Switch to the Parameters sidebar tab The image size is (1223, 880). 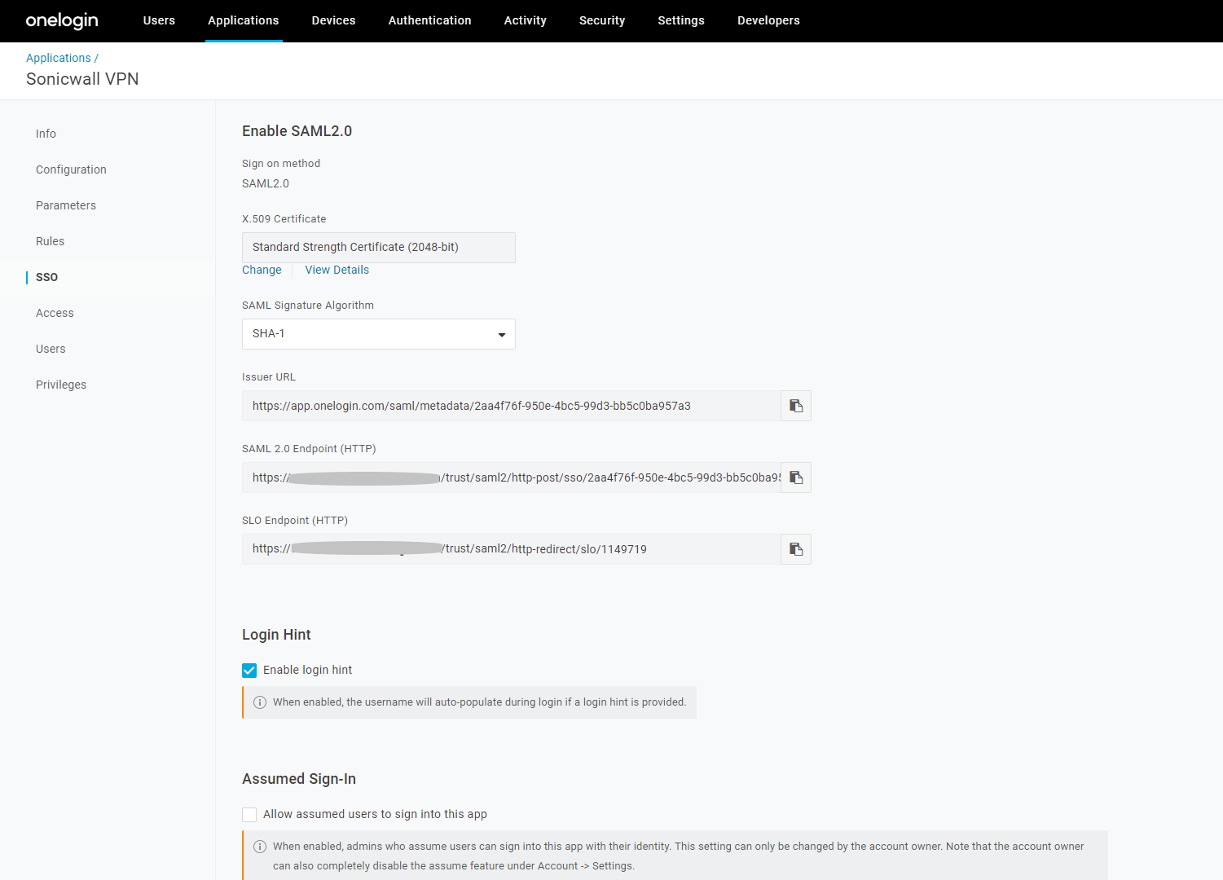pyautogui.click(x=66, y=205)
